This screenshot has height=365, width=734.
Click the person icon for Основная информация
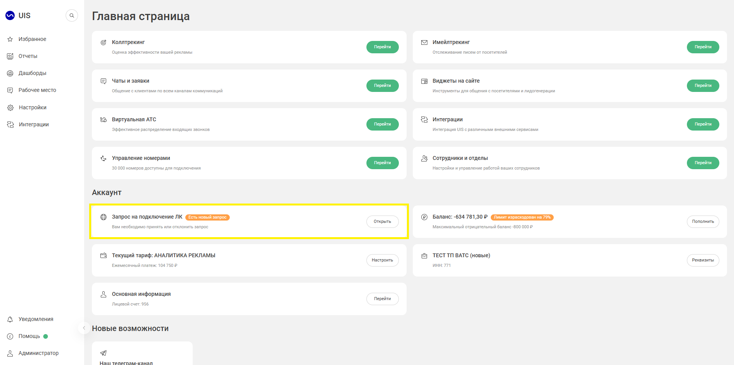click(x=103, y=294)
